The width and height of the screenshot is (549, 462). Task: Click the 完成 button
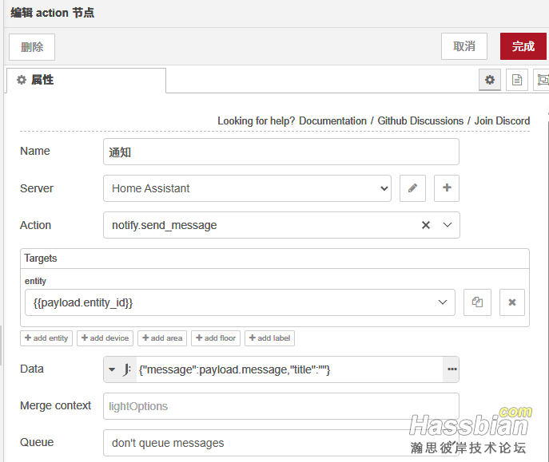click(523, 46)
